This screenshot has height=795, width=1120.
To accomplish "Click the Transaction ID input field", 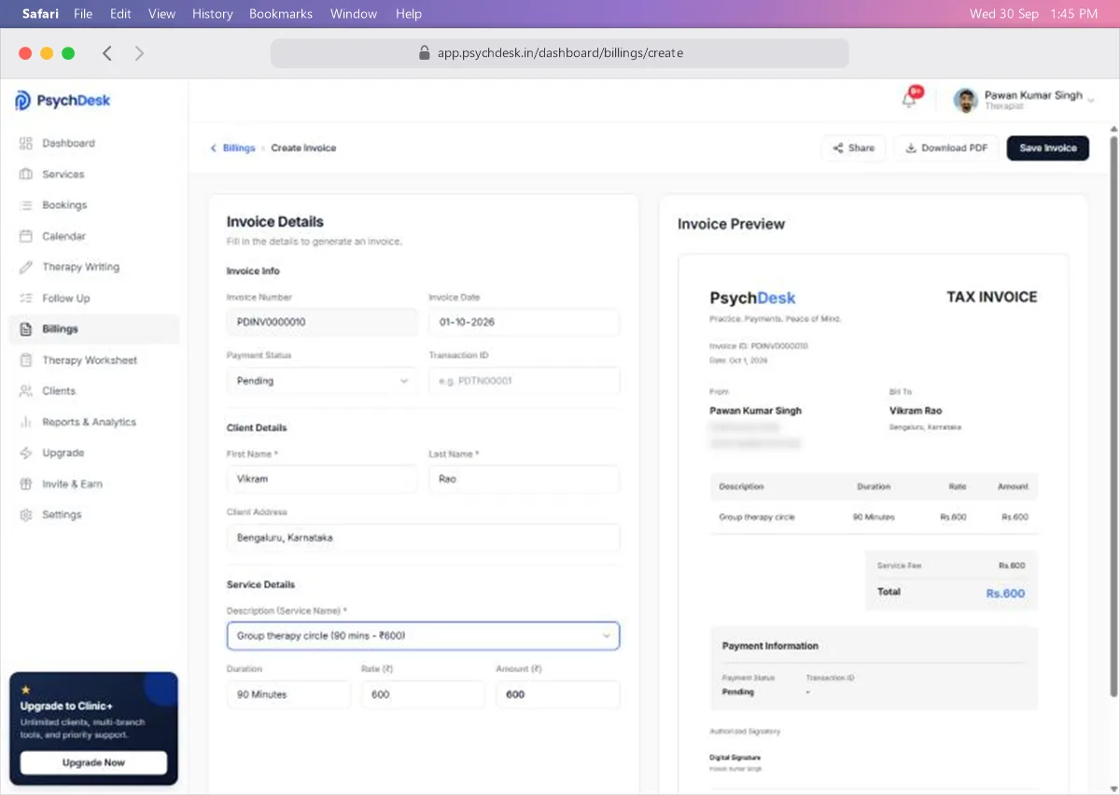I will click(x=524, y=381).
